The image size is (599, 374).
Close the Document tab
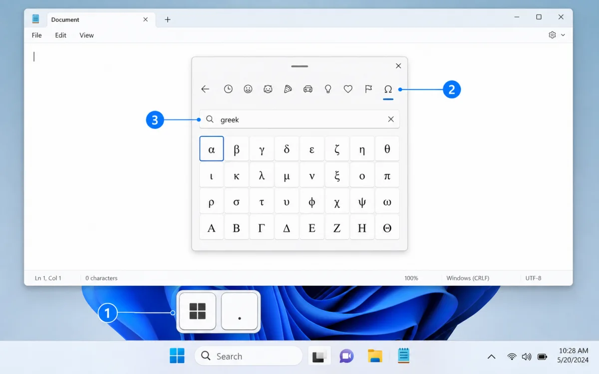(145, 19)
